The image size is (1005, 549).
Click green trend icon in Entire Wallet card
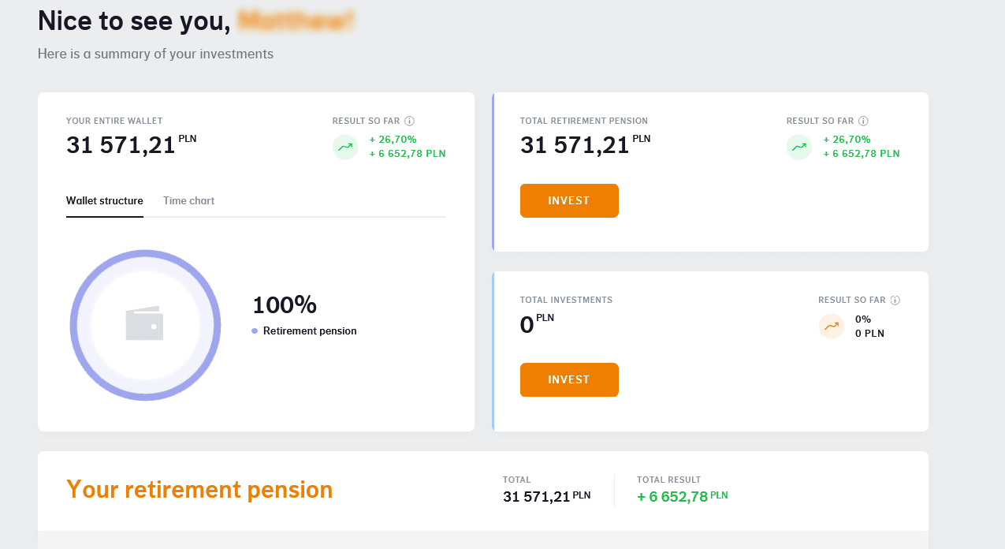coord(345,147)
